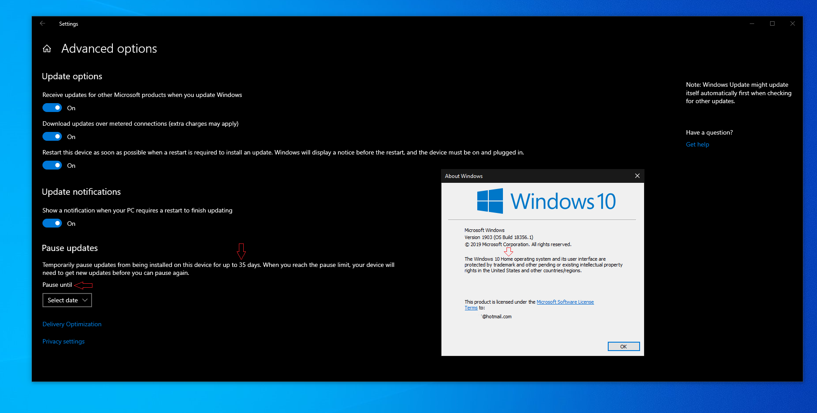Image resolution: width=817 pixels, height=413 pixels.
Task: Disable the restart notification toggle
Action: [52, 223]
